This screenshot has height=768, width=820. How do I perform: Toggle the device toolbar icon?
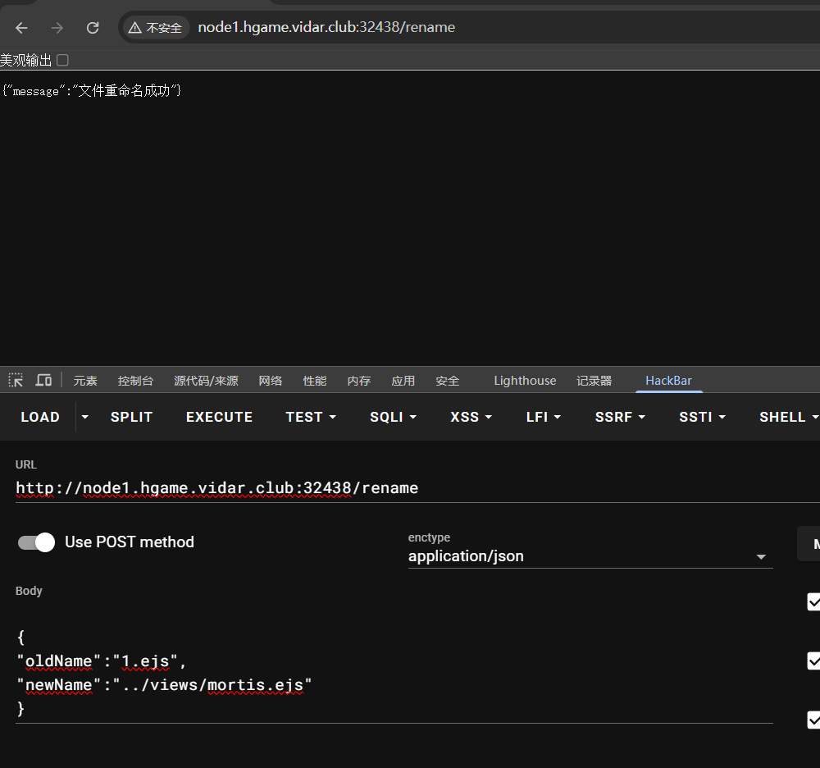43,381
